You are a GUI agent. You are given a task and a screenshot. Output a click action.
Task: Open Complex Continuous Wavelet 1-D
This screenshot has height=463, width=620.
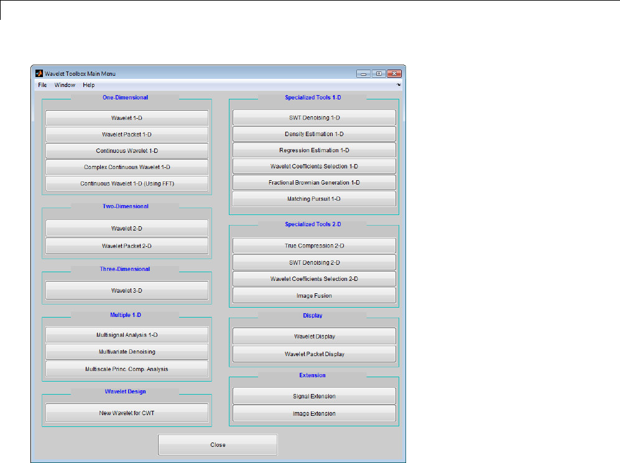127,167
